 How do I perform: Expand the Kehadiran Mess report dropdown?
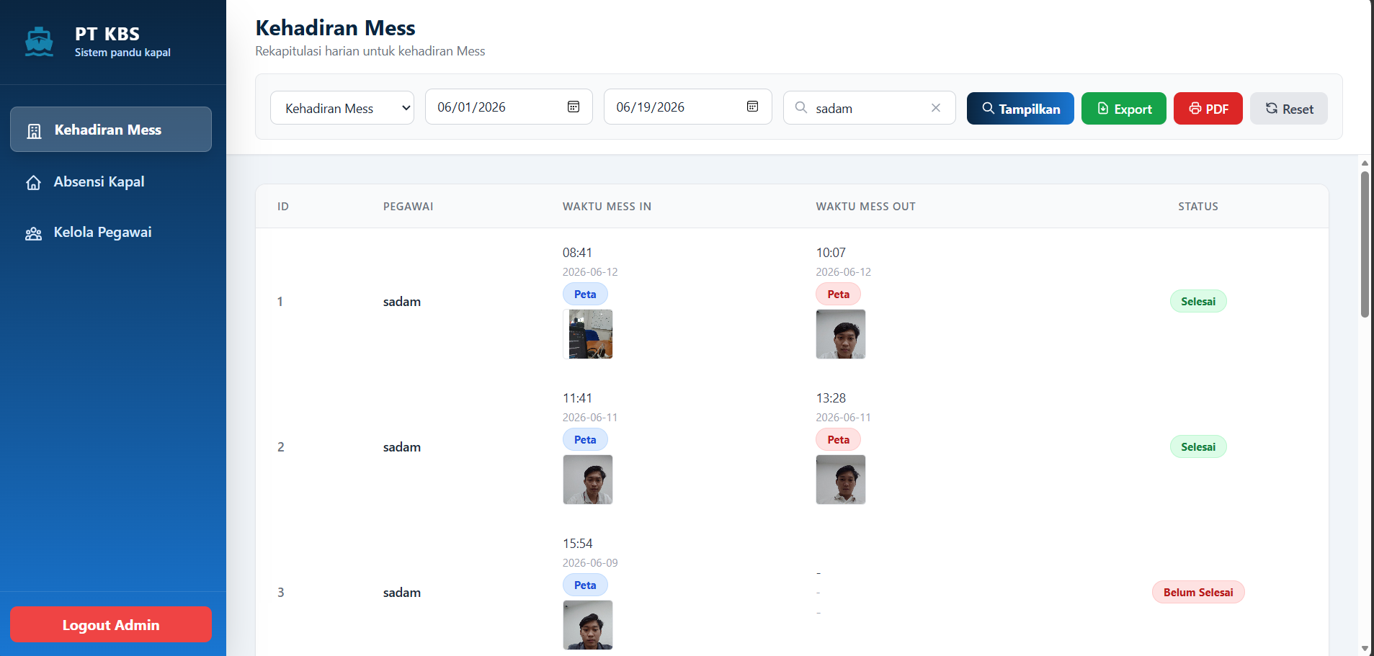[342, 108]
